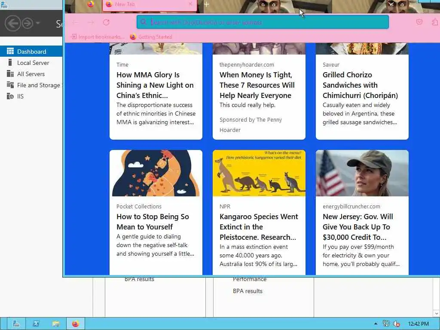Click the woman with flag thumbnail

362,173
